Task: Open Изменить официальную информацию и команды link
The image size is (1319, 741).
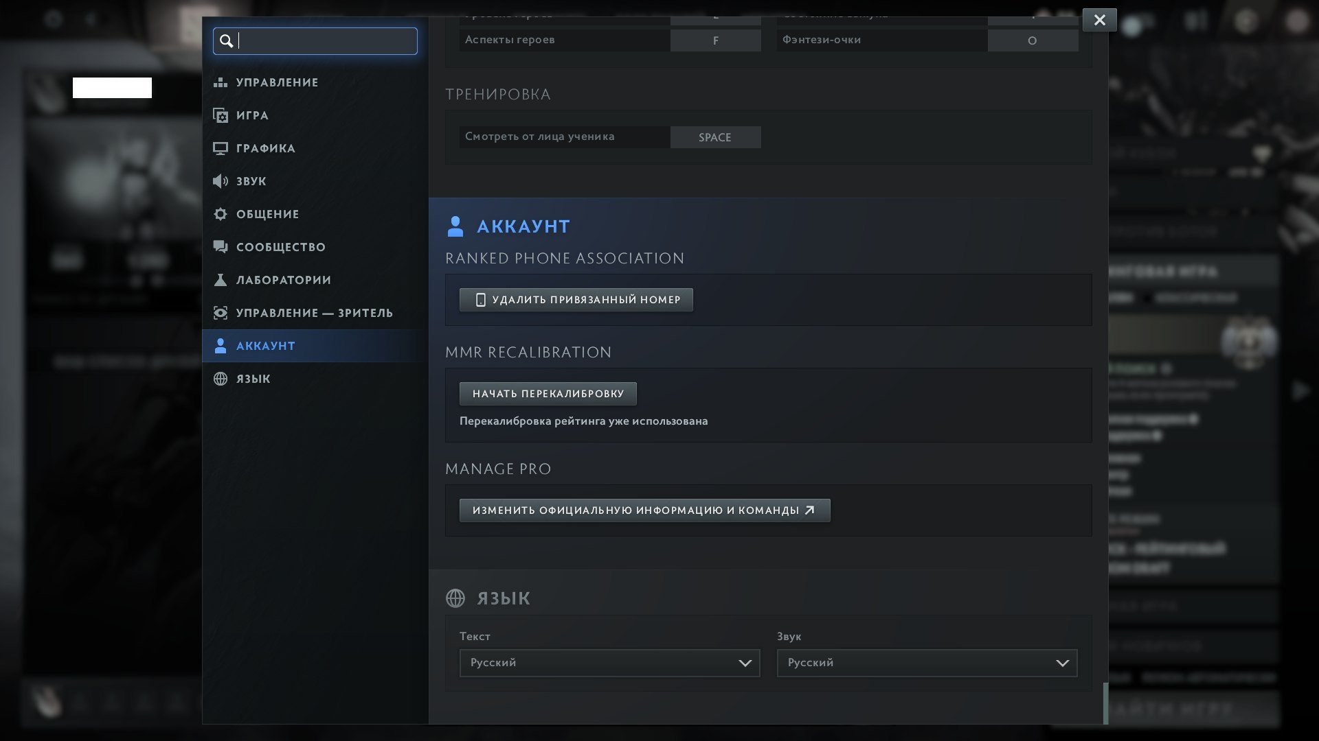Action: pyautogui.click(x=644, y=510)
